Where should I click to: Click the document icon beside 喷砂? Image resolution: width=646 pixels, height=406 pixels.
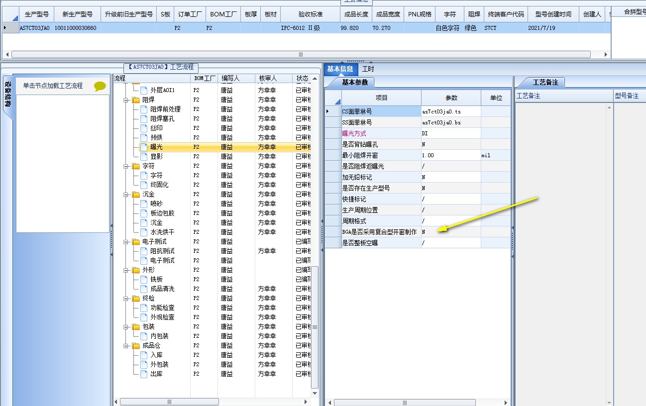(x=144, y=204)
